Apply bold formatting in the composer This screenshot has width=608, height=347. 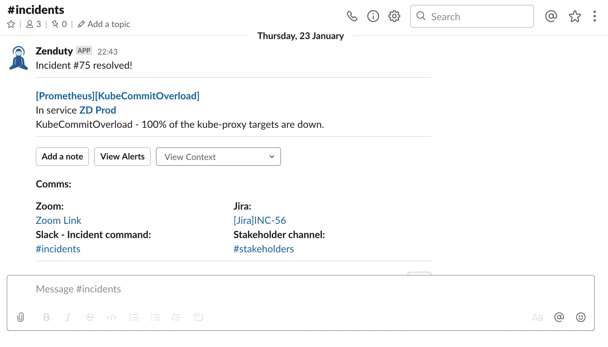click(x=46, y=317)
